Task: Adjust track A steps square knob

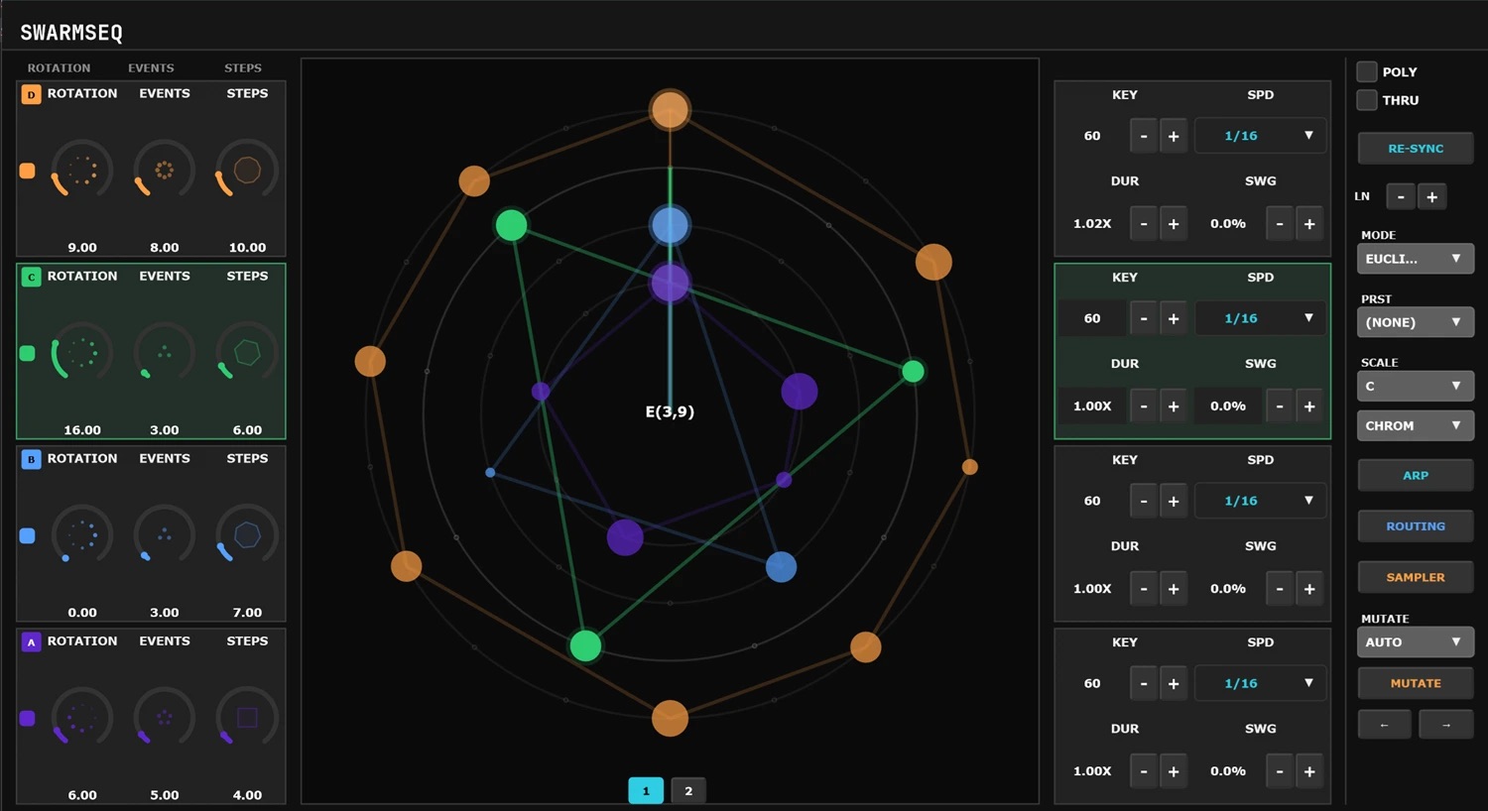Action: 247,718
